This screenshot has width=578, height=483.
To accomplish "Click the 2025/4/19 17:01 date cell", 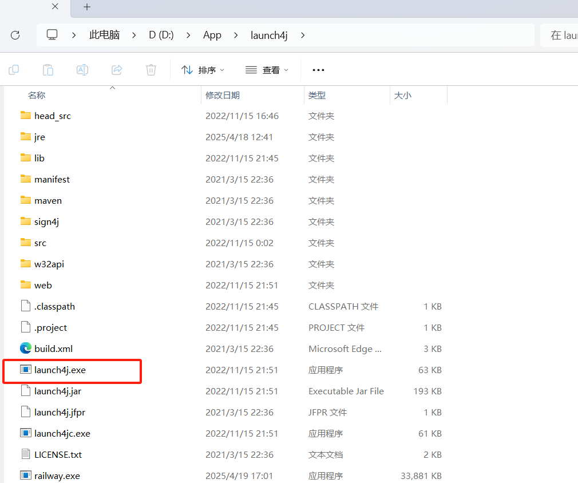I will coord(239,476).
